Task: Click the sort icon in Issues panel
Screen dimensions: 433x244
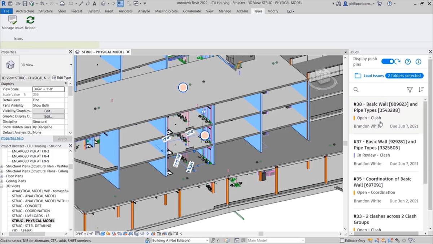Action: (421, 90)
